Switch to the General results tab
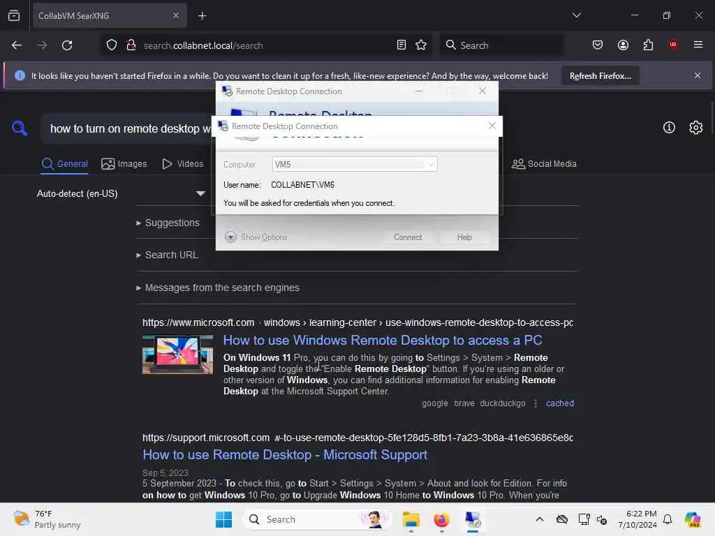 tap(65, 163)
